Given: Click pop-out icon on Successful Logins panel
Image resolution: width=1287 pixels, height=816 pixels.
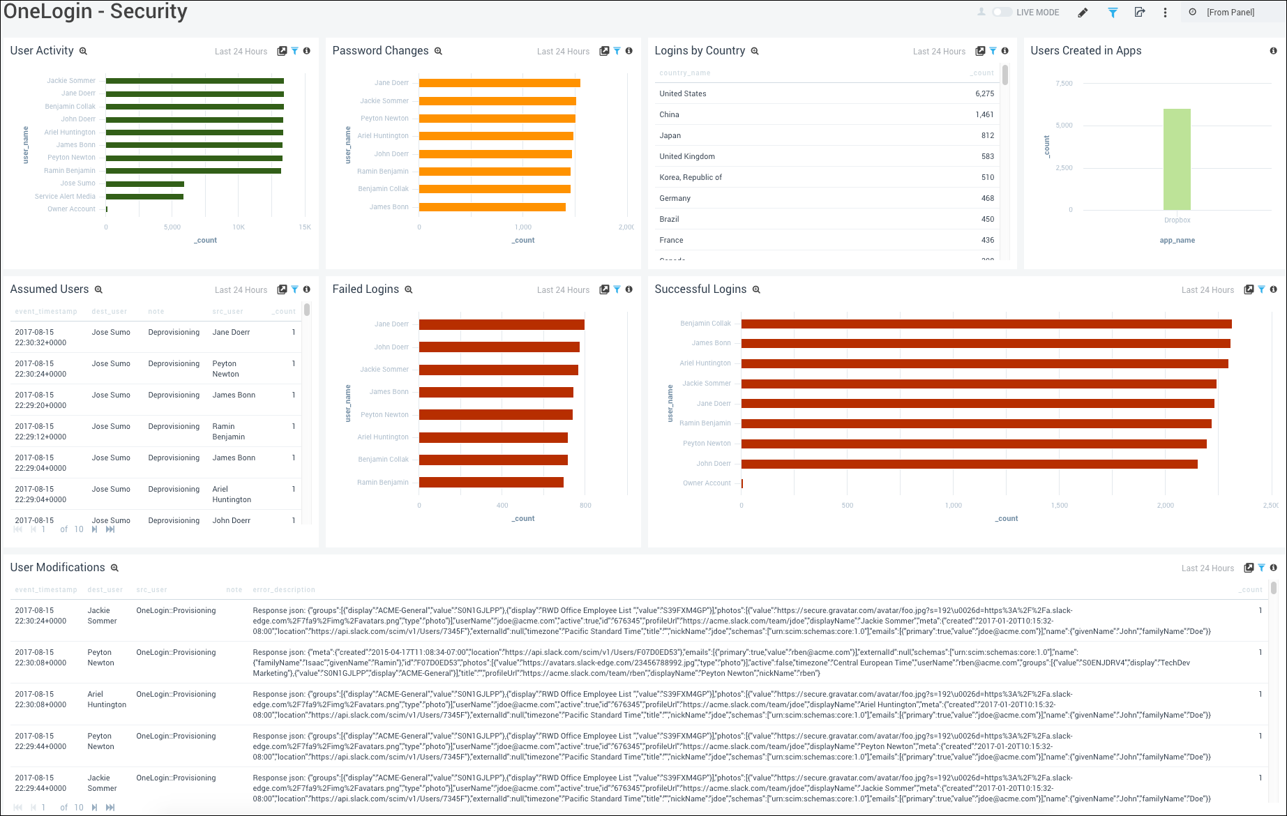Looking at the screenshot, I should 1249,289.
